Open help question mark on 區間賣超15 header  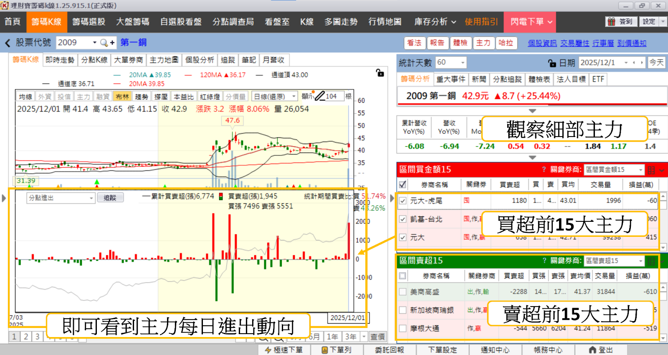click(x=544, y=261)
